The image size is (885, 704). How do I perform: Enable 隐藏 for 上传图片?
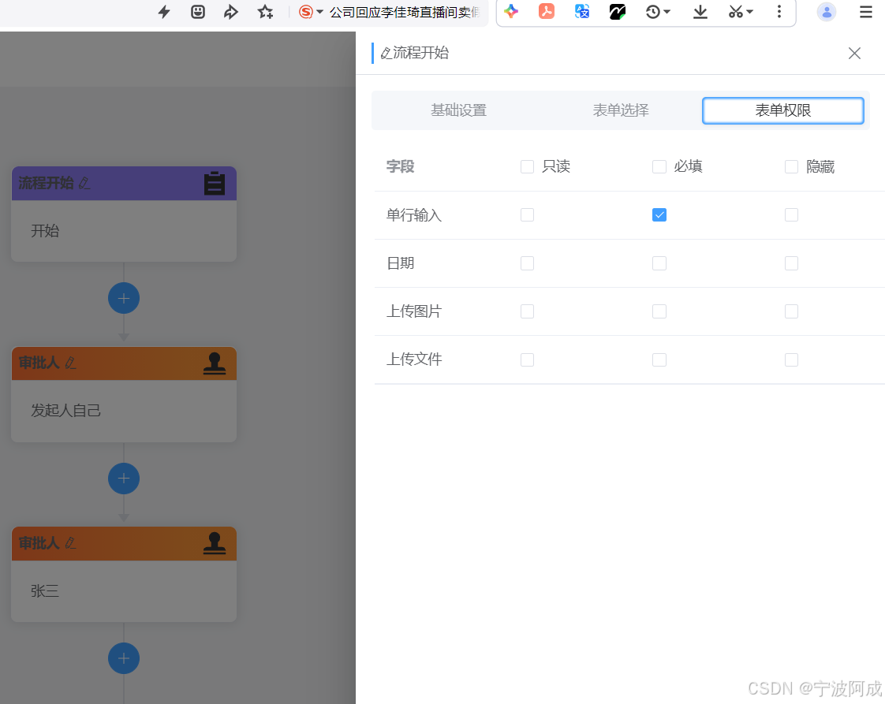[x=791, y=311]
